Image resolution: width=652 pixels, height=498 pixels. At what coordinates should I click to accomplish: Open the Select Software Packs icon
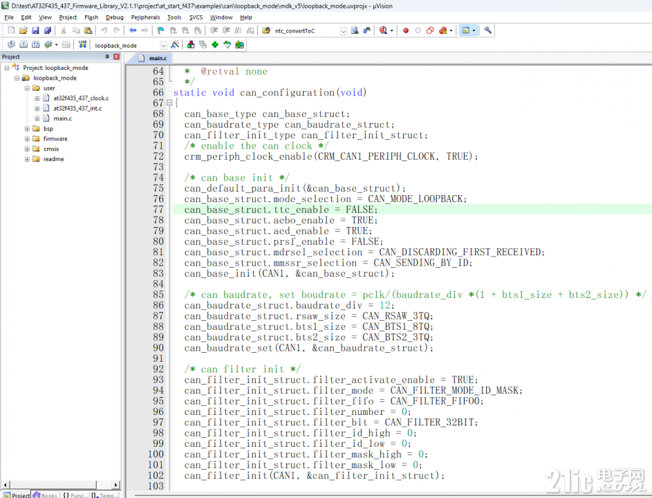pyautogui.click(x=227, y=44)
